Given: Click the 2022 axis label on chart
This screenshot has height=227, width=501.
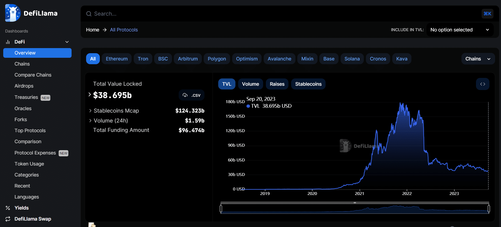Looking at the screenshot, I should (407, 193).
